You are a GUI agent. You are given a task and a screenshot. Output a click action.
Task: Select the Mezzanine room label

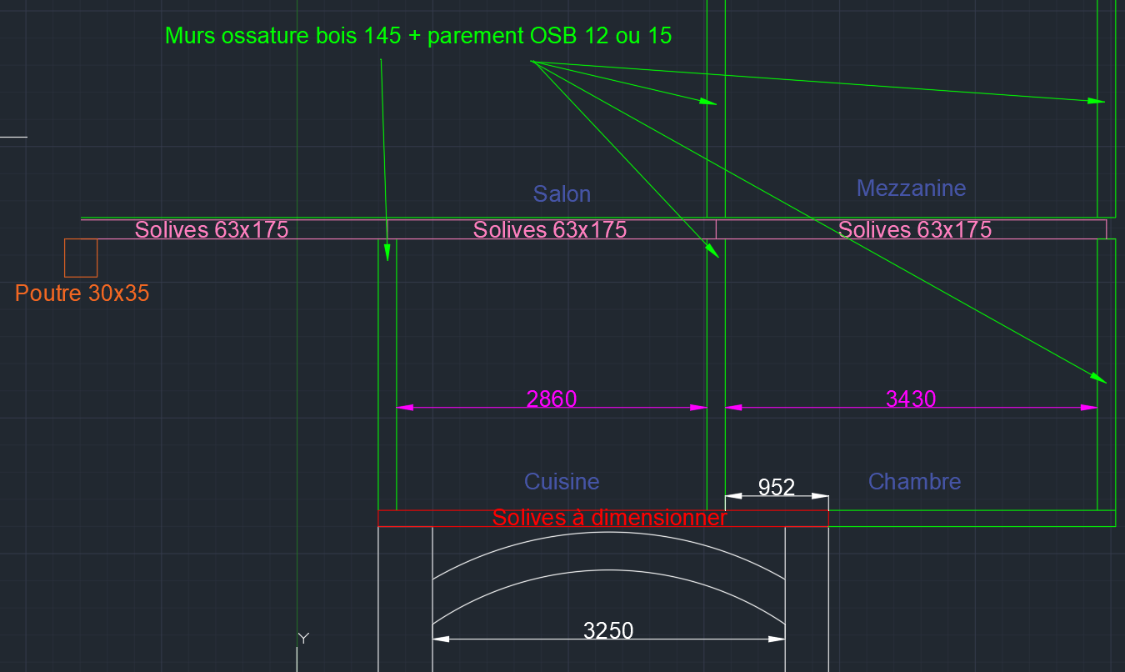point(911,188)
